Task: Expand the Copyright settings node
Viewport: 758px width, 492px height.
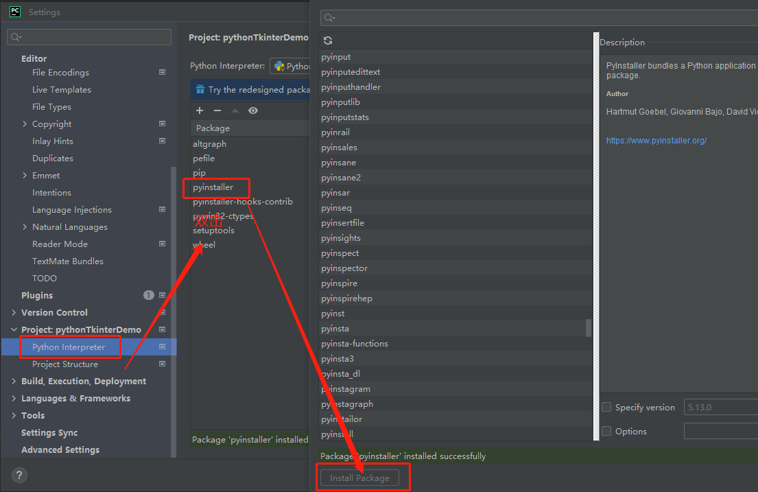Action: point(25,124)
